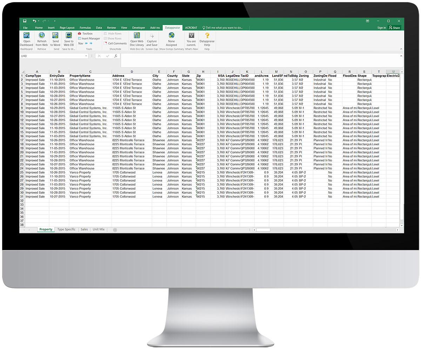The image size is (421, 351).
Task: Open Datappraise Help
Action: (x=207, y=39)
